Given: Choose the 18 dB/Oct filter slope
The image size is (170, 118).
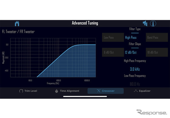Looking at the screenshot, I should (x=157, y=52).
